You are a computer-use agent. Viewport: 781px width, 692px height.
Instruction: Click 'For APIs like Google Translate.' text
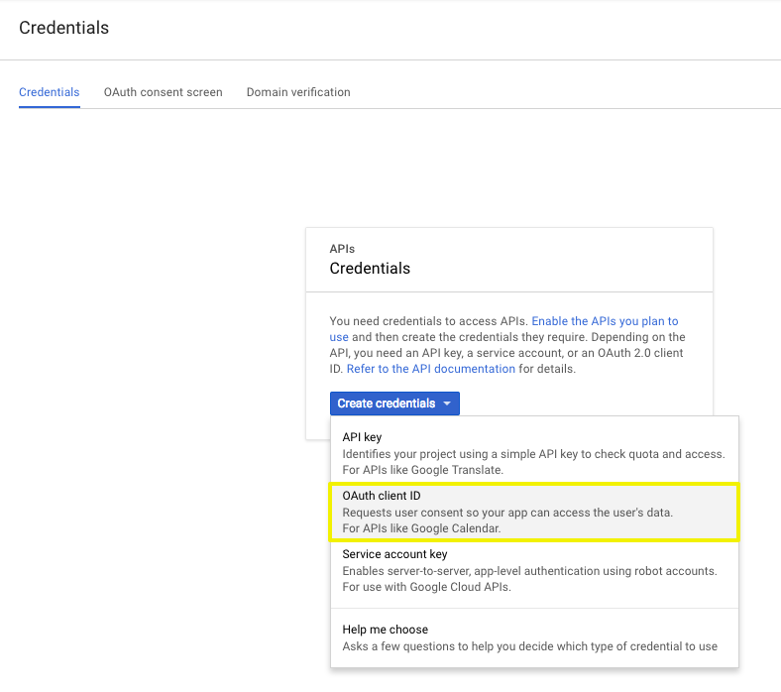[x=423, y=470]
